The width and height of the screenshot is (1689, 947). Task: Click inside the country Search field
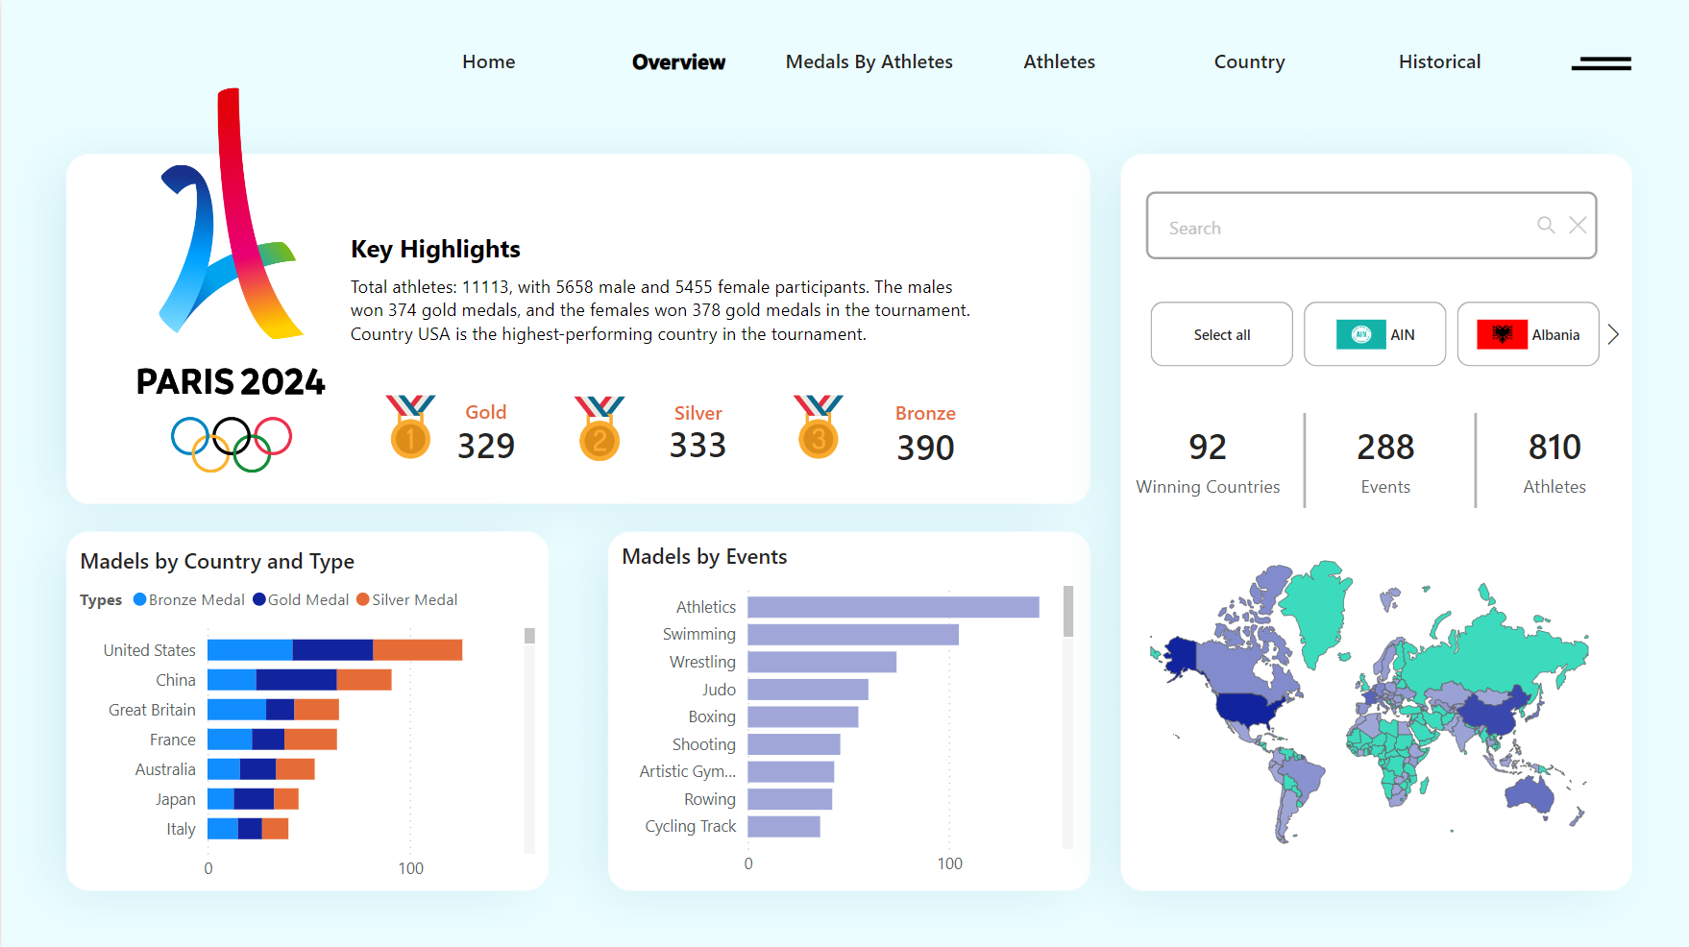(x=1345, y=227)
